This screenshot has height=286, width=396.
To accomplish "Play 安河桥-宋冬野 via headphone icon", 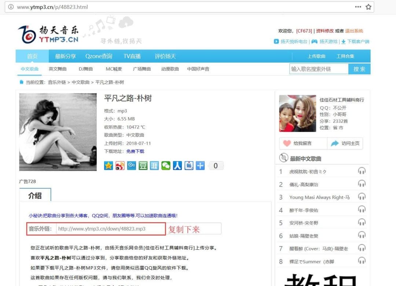I will (x=362, y=222).
